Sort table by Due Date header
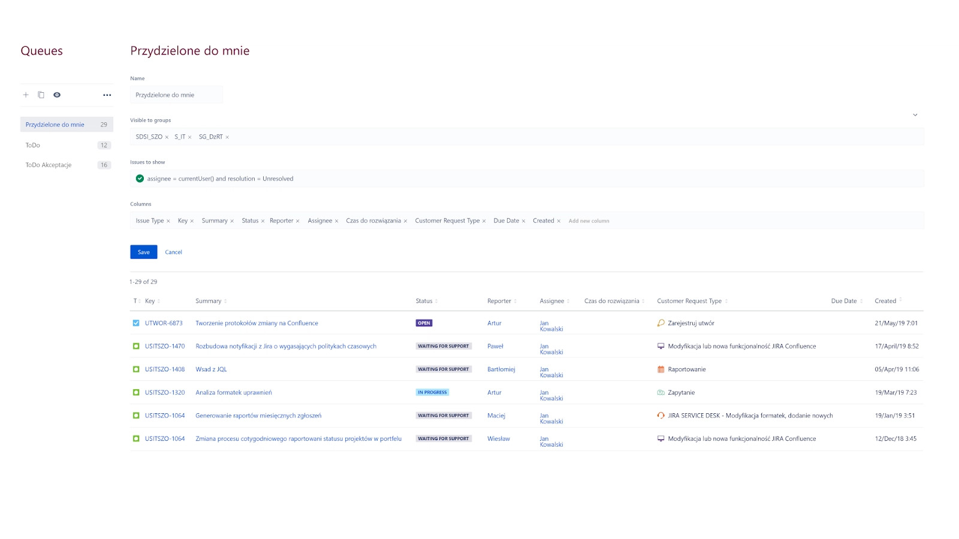959x539 pixels. coord(847,301)
